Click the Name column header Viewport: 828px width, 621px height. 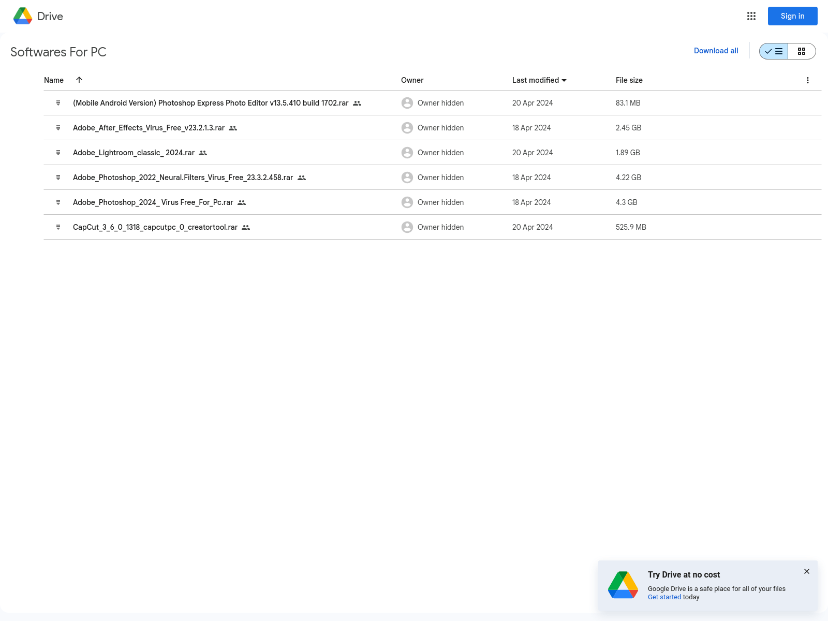[x=54, y=80]
